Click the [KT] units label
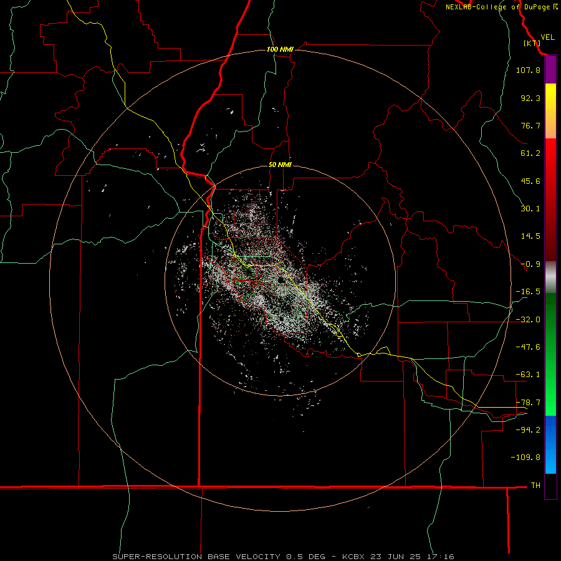Image resolution: width=561 pixels, height=561 pixels. [x=532, y=43]
